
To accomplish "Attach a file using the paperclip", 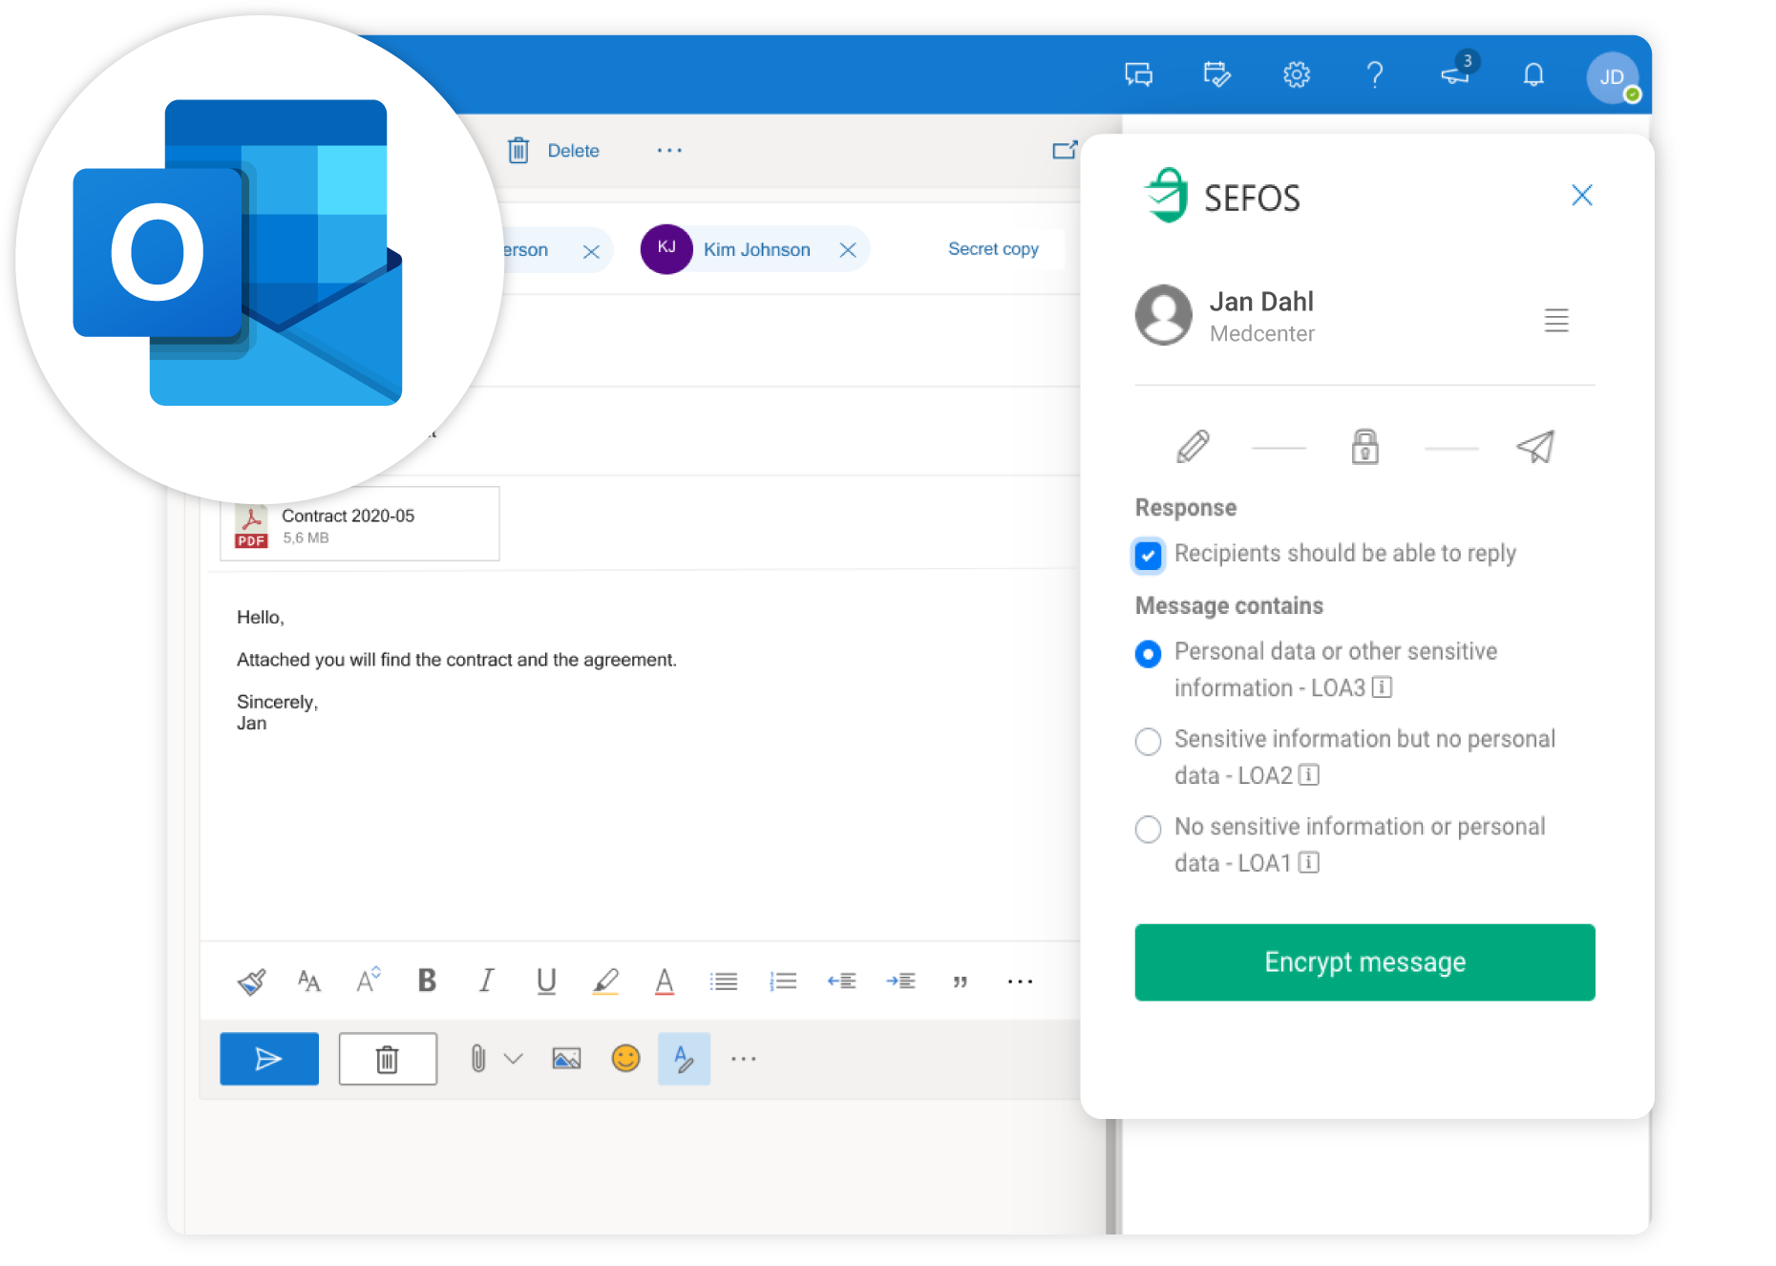I will (478, 1059).
